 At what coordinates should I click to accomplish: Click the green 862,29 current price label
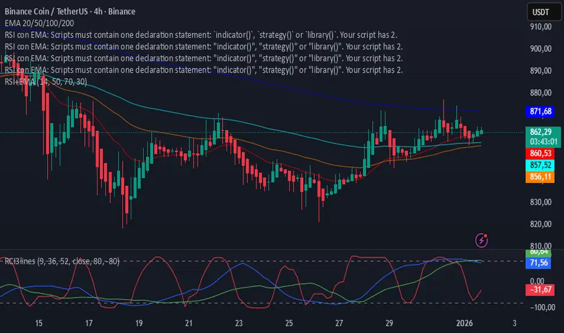543,132
